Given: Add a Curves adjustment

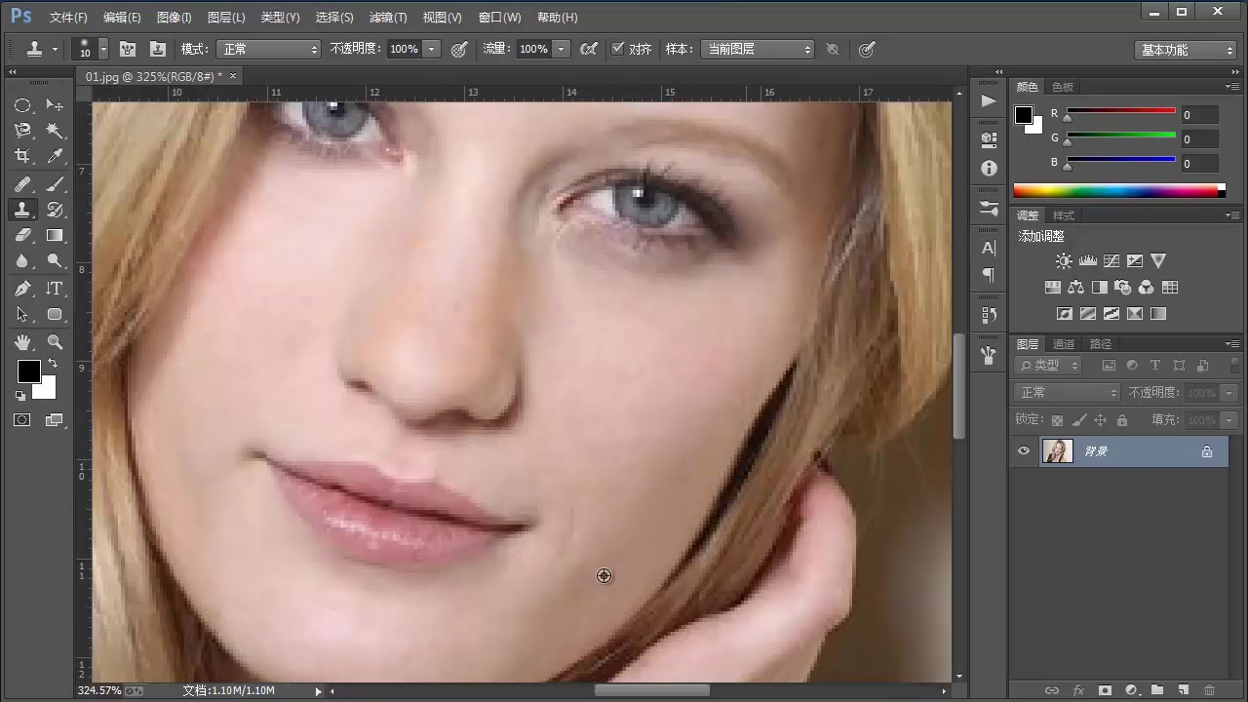Looking at the screenshot, I should point(1111,260).
